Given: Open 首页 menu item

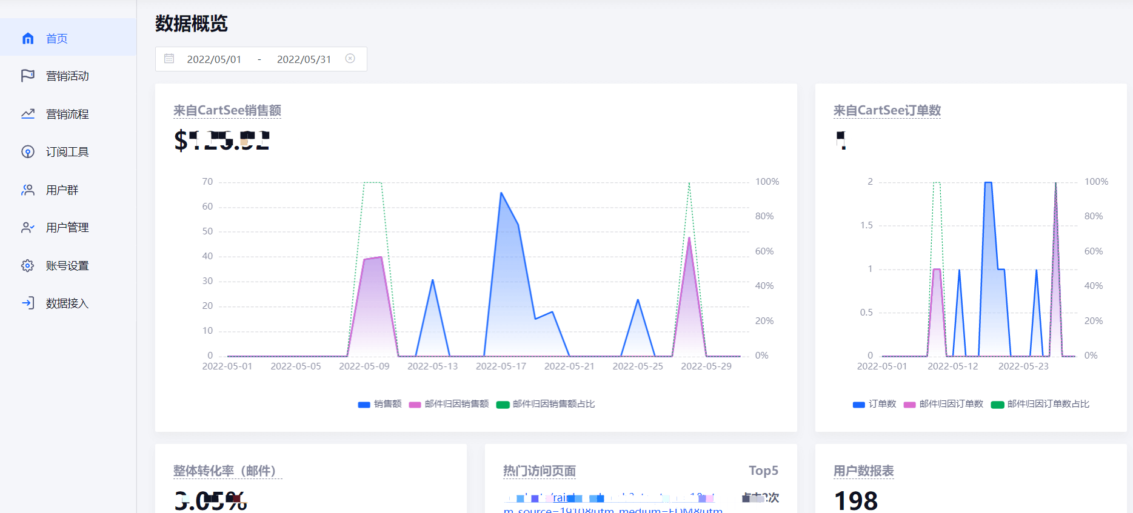Looking at the screenshot, I should [68, 38].
